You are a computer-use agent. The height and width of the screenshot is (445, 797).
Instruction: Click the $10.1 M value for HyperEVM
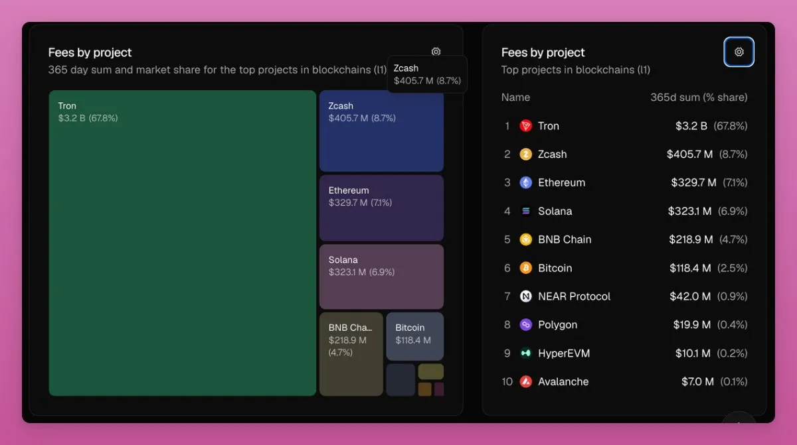coord(693,353)
